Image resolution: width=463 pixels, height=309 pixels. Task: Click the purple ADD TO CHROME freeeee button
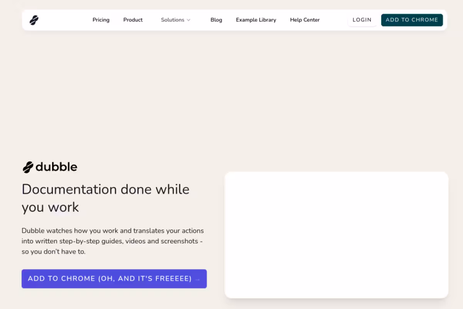point(114,279)
